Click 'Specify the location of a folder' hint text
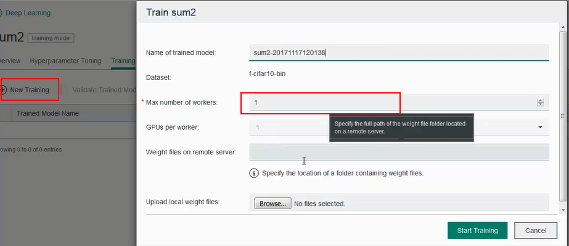 (343, 173)
